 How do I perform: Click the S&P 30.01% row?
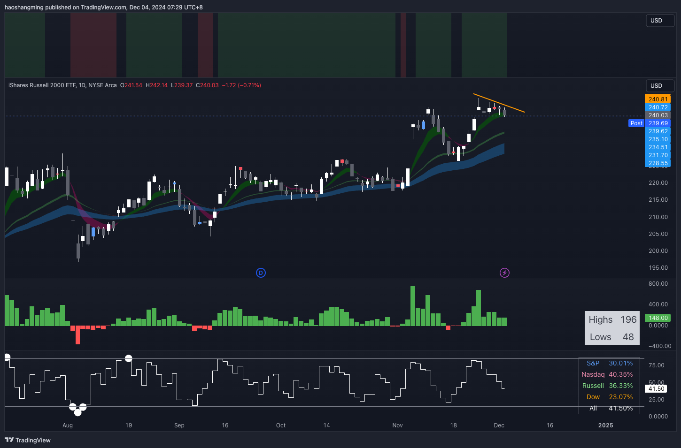pyautogui.click(x=609, y=363)
